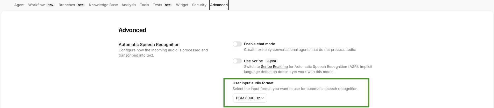Enable the chat mode toggle

click(237, 44)
